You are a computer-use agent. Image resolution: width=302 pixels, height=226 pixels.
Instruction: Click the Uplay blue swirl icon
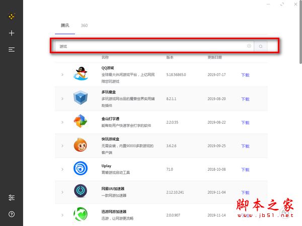[81, 168]
